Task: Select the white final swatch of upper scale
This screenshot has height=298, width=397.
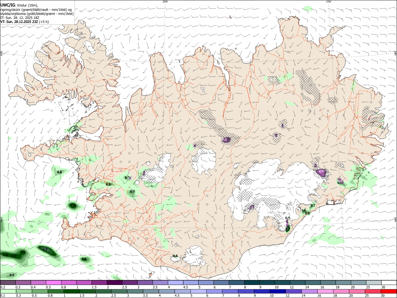Action: [x=389, y=283]
